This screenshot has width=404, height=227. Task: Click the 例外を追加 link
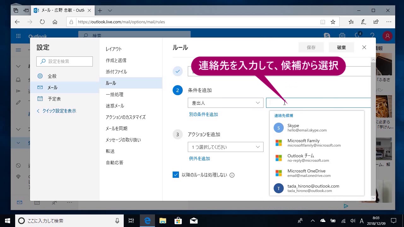pos(199,159)
